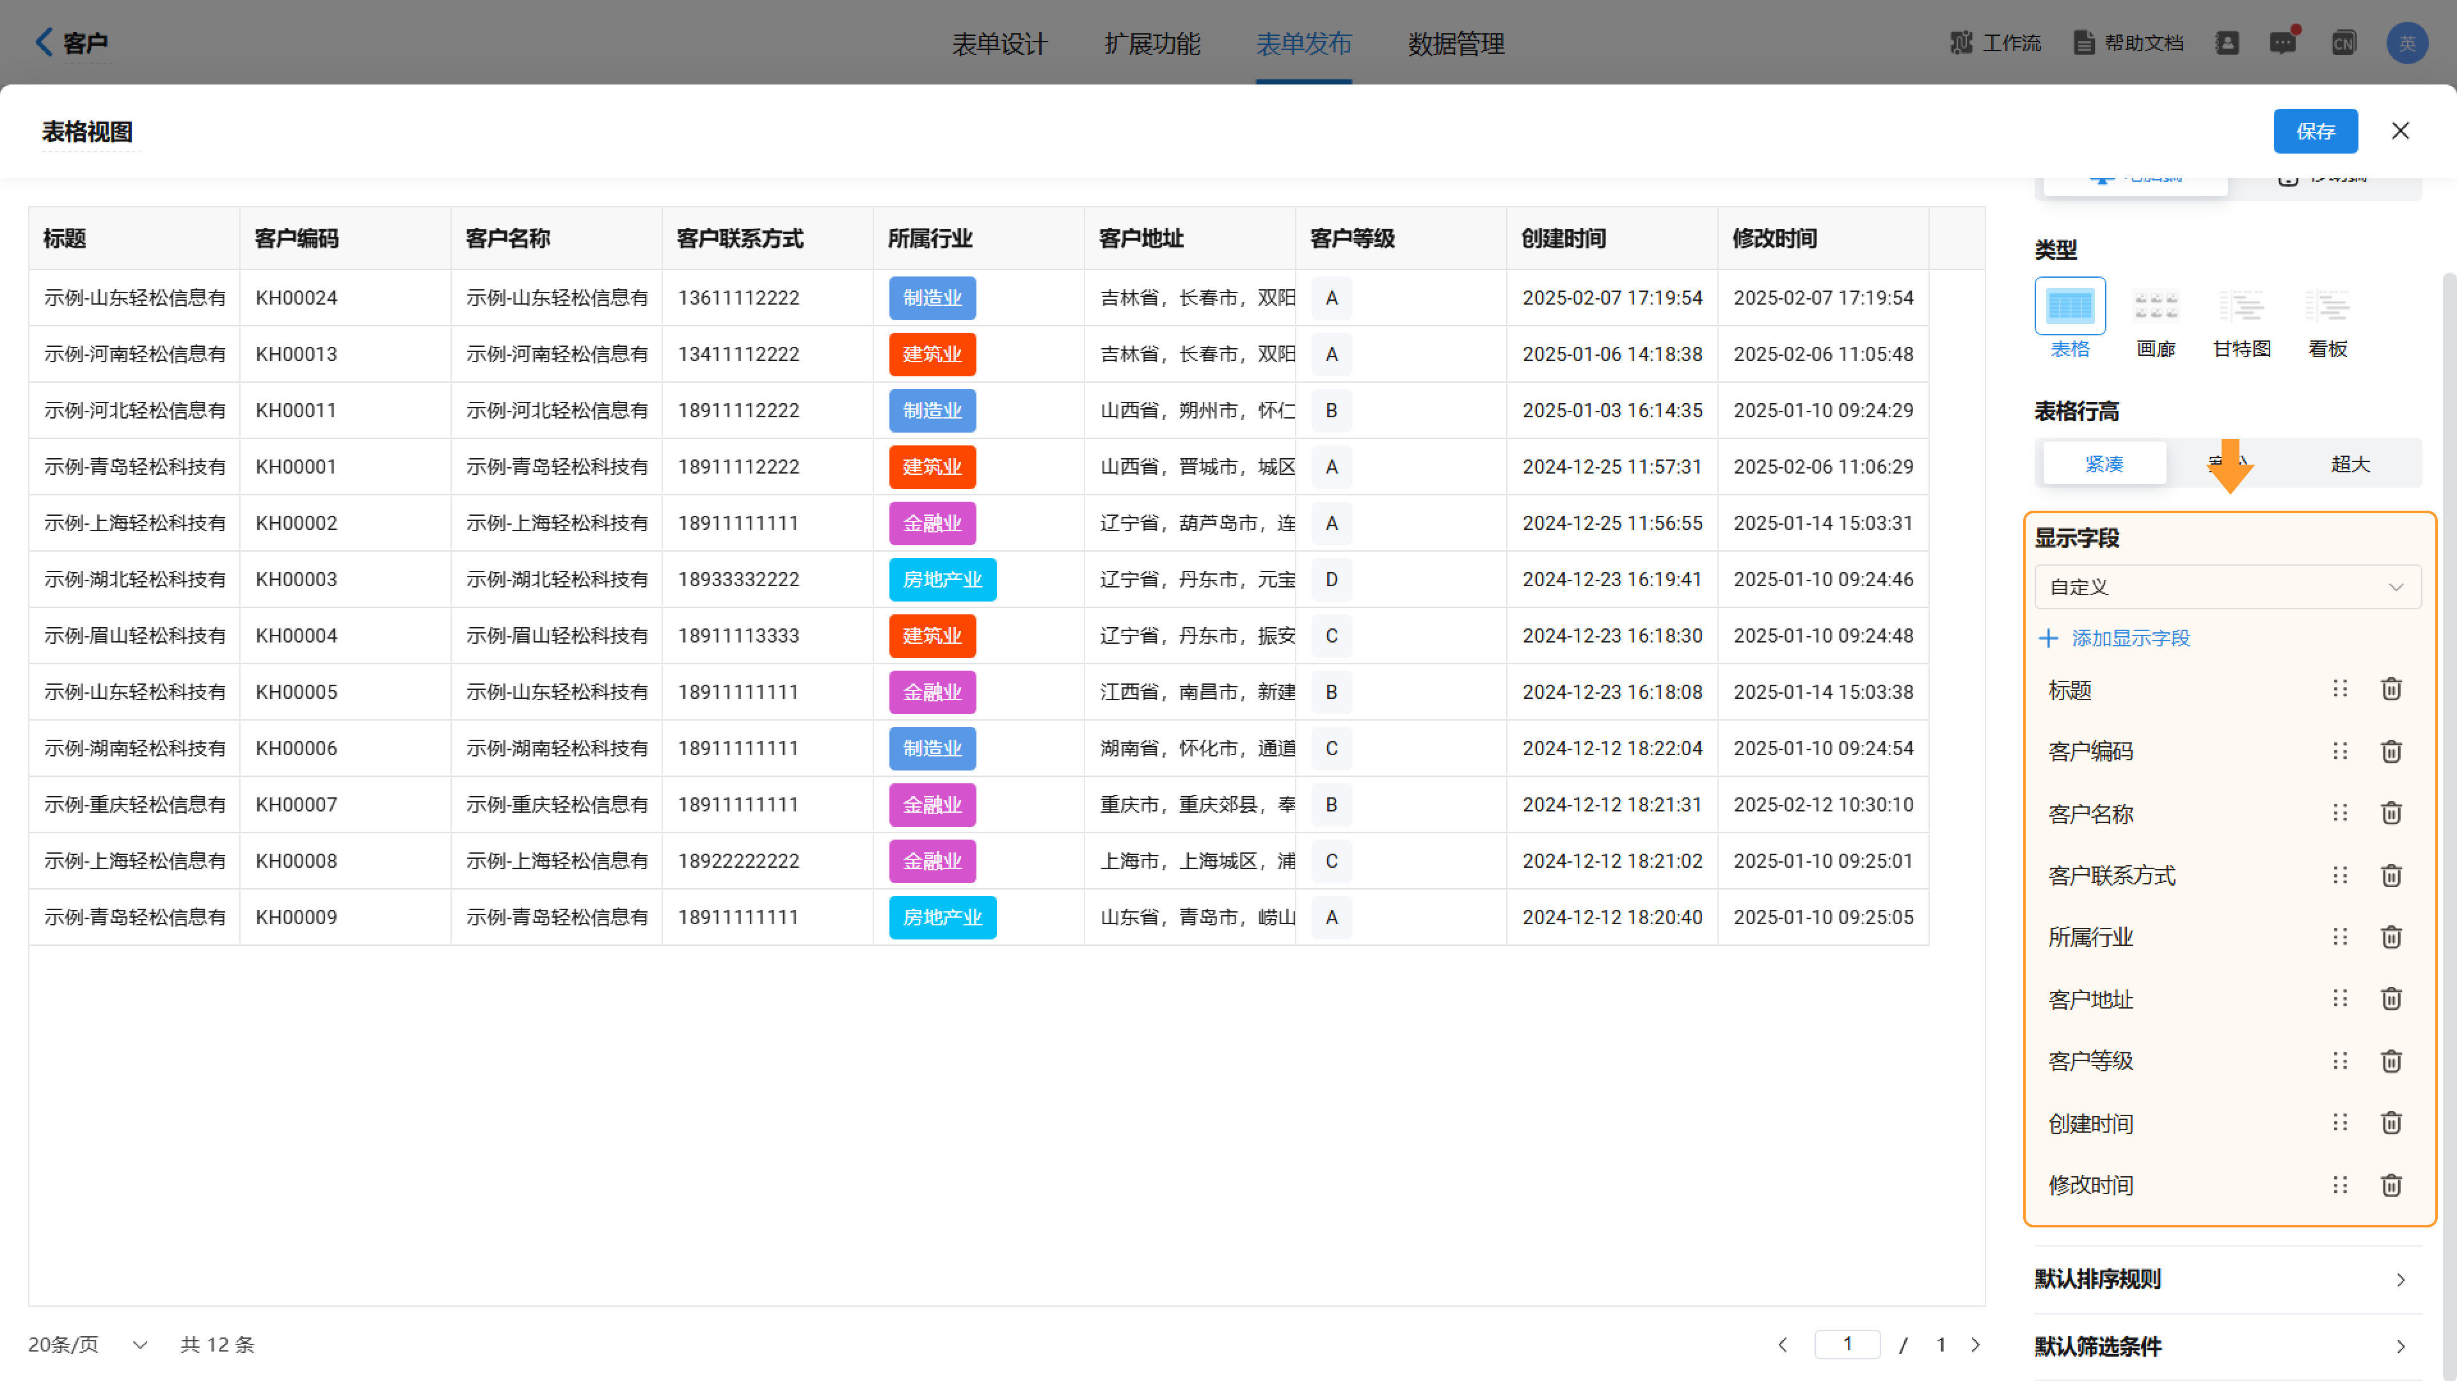Click the 房地产业 tag in KH00003 row
The width and height of the screenshot is (2457, 1381).
(942, 579)
